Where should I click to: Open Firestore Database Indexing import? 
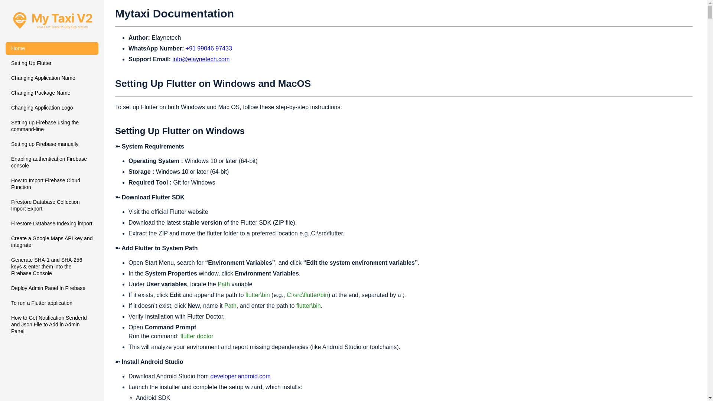52,224
